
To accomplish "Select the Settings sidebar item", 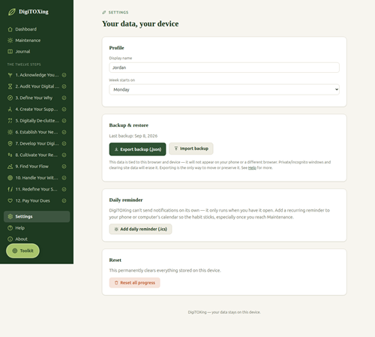I will [x=37, y=216].
